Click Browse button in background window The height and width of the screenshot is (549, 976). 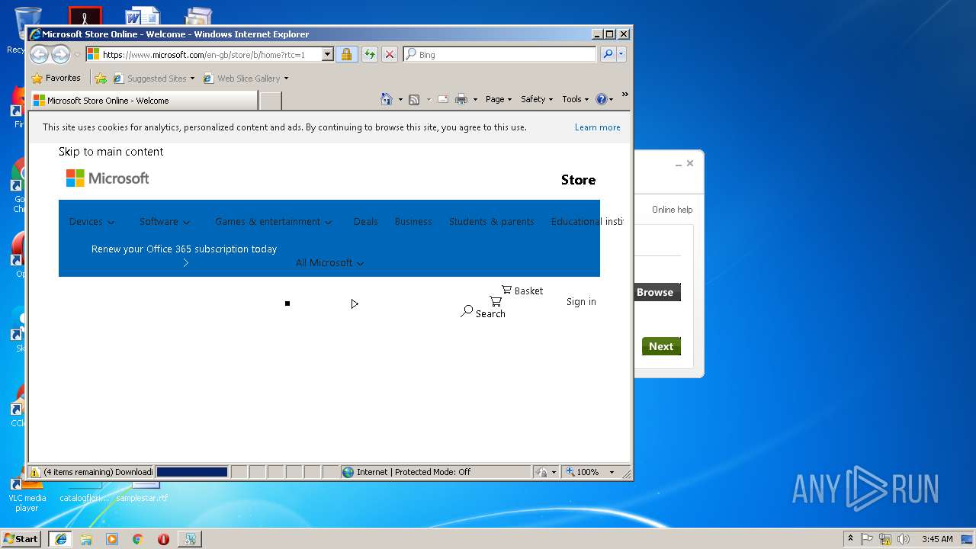pyautogui.click(x=656, y=292)
